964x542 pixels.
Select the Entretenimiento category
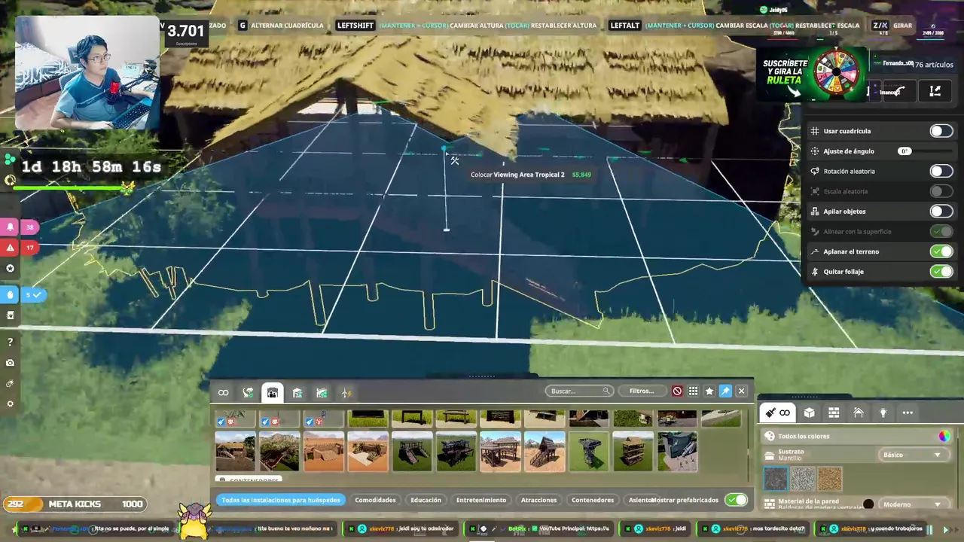481,500
